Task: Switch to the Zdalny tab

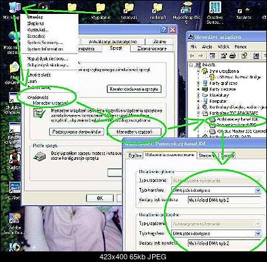Action: [159, 41]
